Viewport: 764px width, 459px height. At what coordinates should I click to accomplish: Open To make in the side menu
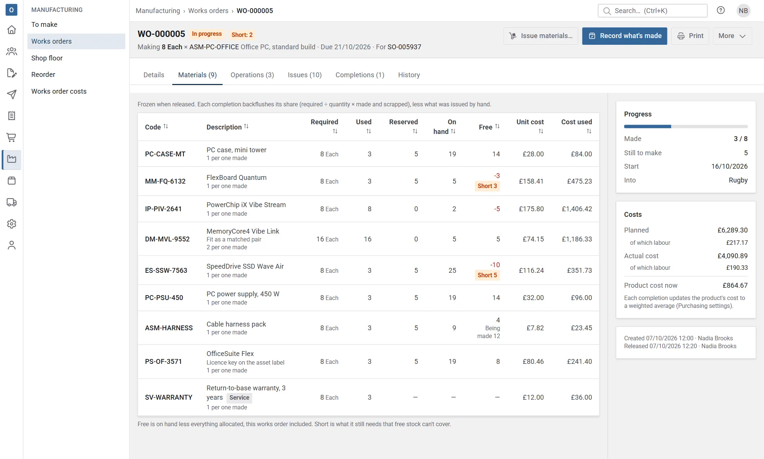point(76,25)
